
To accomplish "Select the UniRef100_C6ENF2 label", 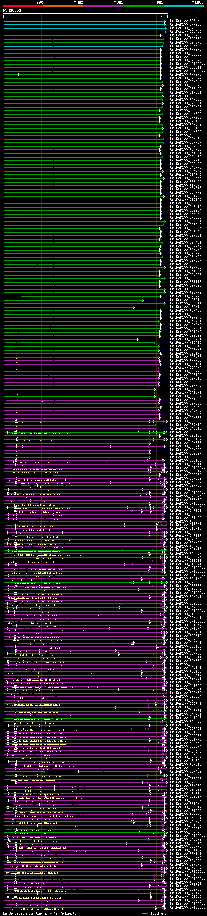I will coord(186,96).
